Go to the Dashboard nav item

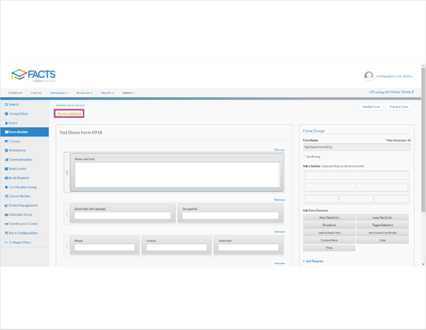click(x=15, y=93)
